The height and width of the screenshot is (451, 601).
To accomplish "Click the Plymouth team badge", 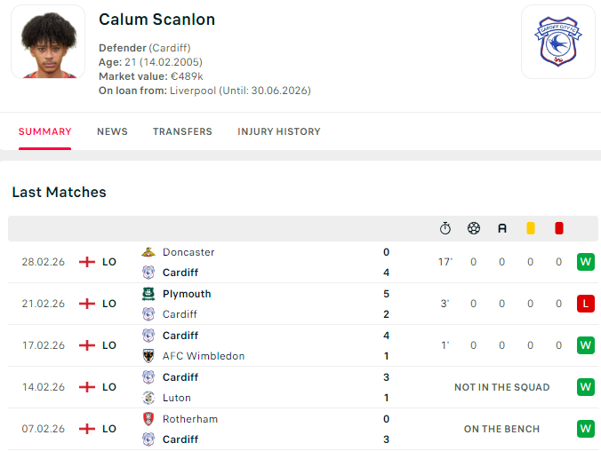I will click(148, 294).
